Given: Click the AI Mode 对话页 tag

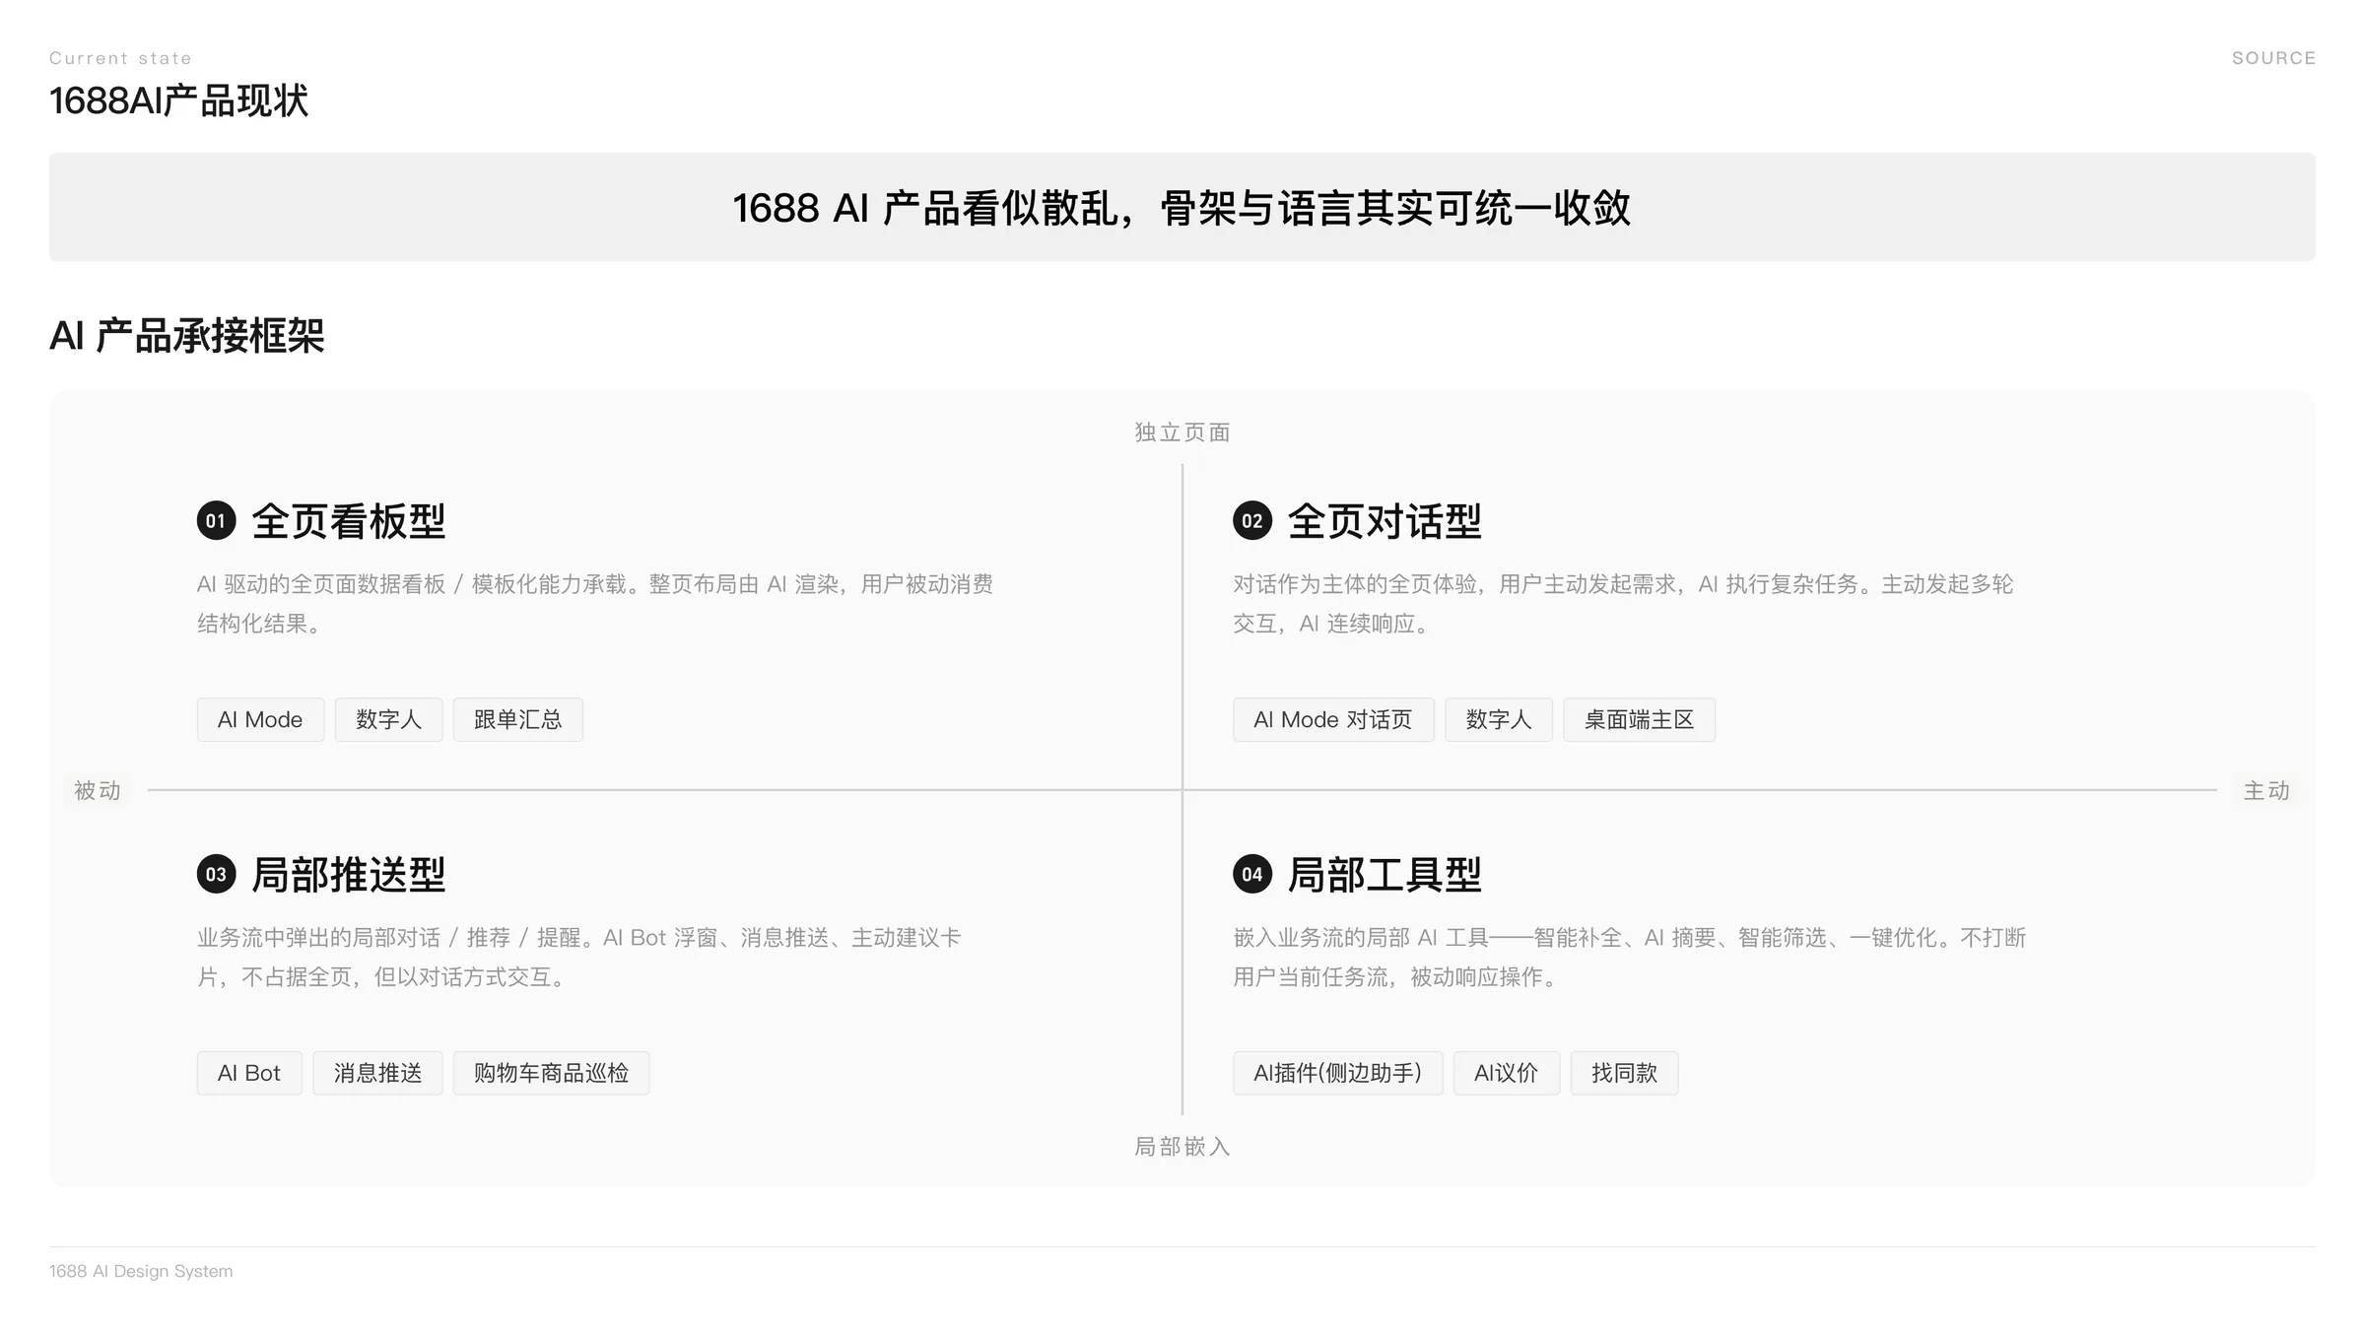Looking at the screenshot, I should tap(1333, 719).
